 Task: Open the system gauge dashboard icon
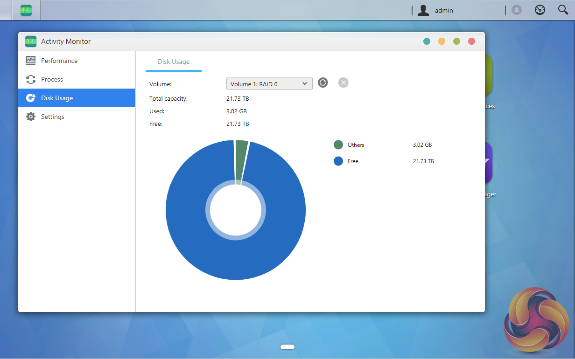[540, 10]
